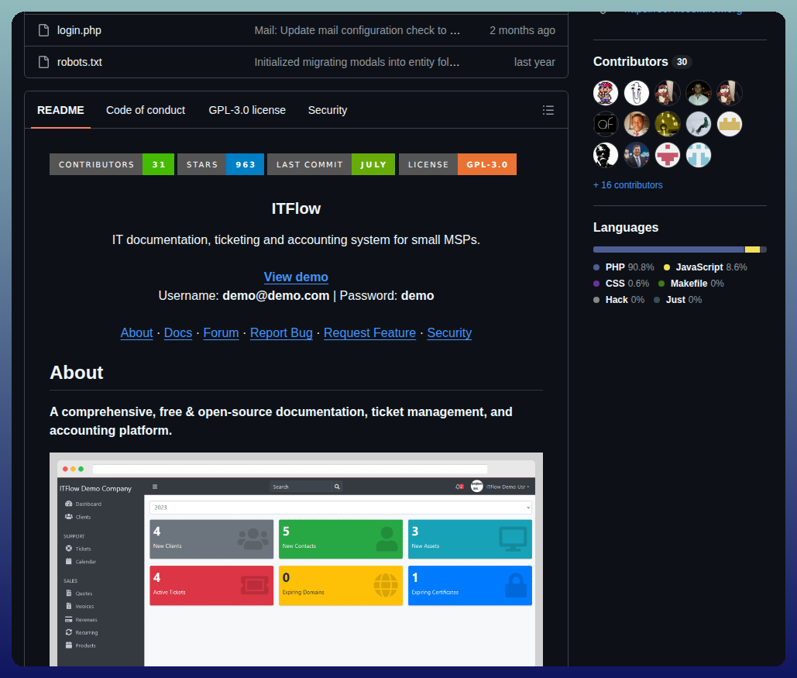The image size is (797, 678).
Task: Open the login.php file
Action: [x=79, y=30]
